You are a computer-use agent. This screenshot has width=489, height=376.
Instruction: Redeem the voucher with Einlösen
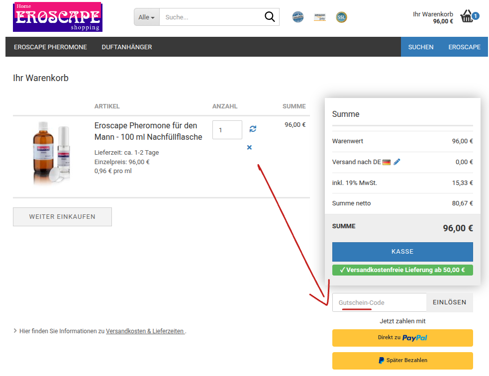click(x=450, y=302)
